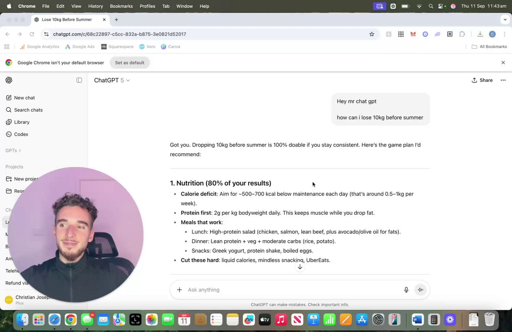
Task: Open Codex from the sidebar
Action: point(17,134)
